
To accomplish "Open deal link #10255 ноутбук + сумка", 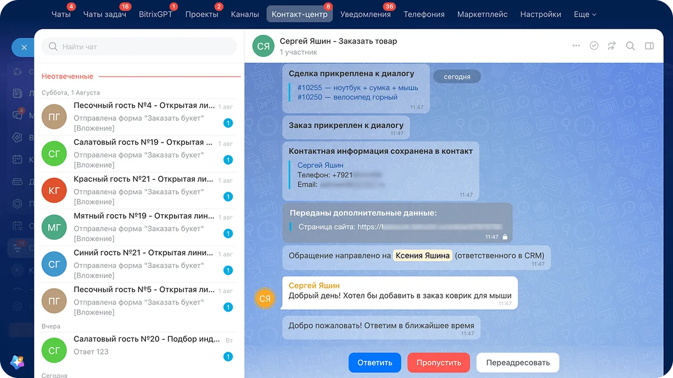I will (x=358, y=88).
